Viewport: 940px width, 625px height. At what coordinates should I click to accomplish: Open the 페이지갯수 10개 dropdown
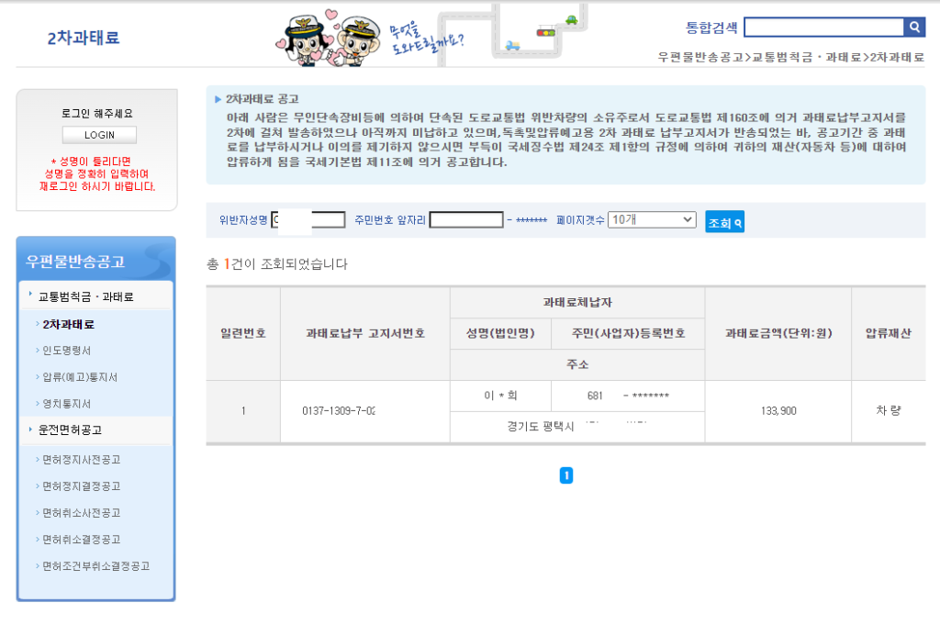pos(652,220)
